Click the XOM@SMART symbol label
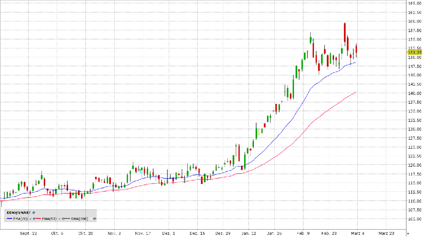Image resolution: width=424 pixels, height=238 pixels. 18,213
